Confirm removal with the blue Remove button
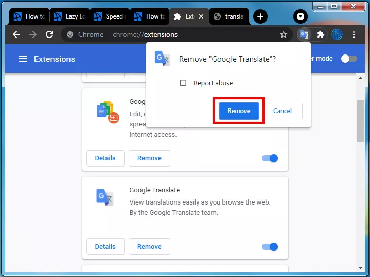 click(239, 111)
